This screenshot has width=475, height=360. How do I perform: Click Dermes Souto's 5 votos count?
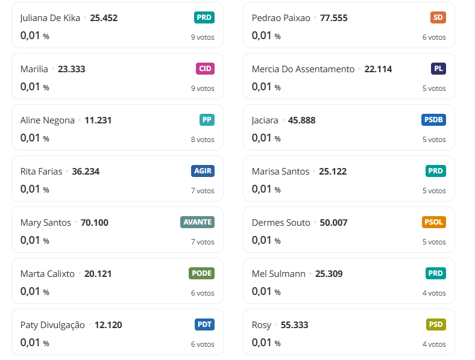coord(434,242)
